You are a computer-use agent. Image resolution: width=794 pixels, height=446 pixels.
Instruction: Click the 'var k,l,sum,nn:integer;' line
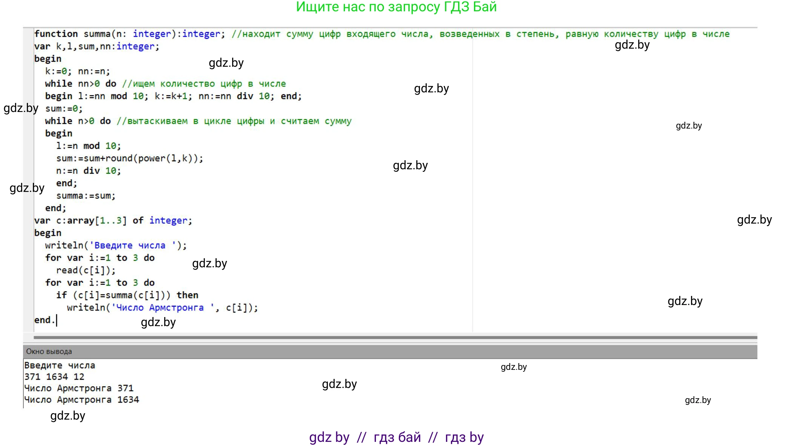[97, 46]
